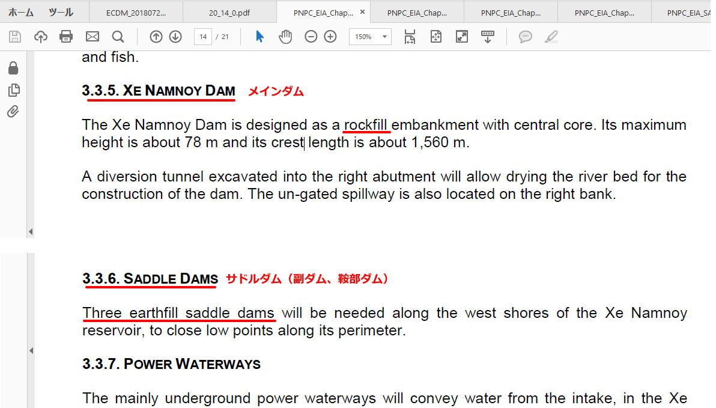The image size is (716, 408).
Task: Open the 150% zoom level dropdown
Action: 370,37
